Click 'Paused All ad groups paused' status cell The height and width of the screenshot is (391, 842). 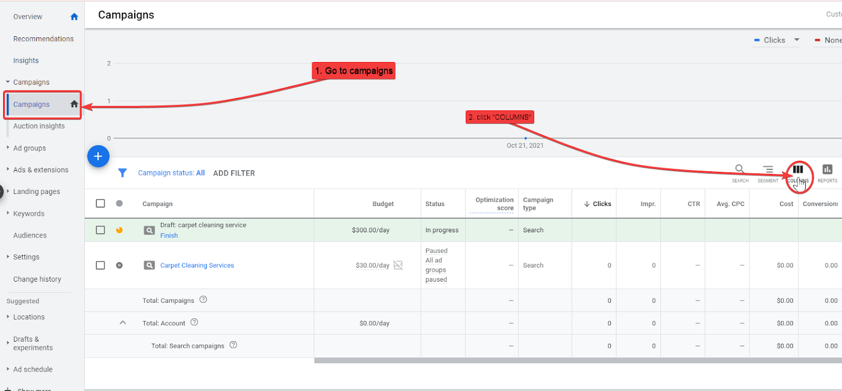click(x=436, y=265)
